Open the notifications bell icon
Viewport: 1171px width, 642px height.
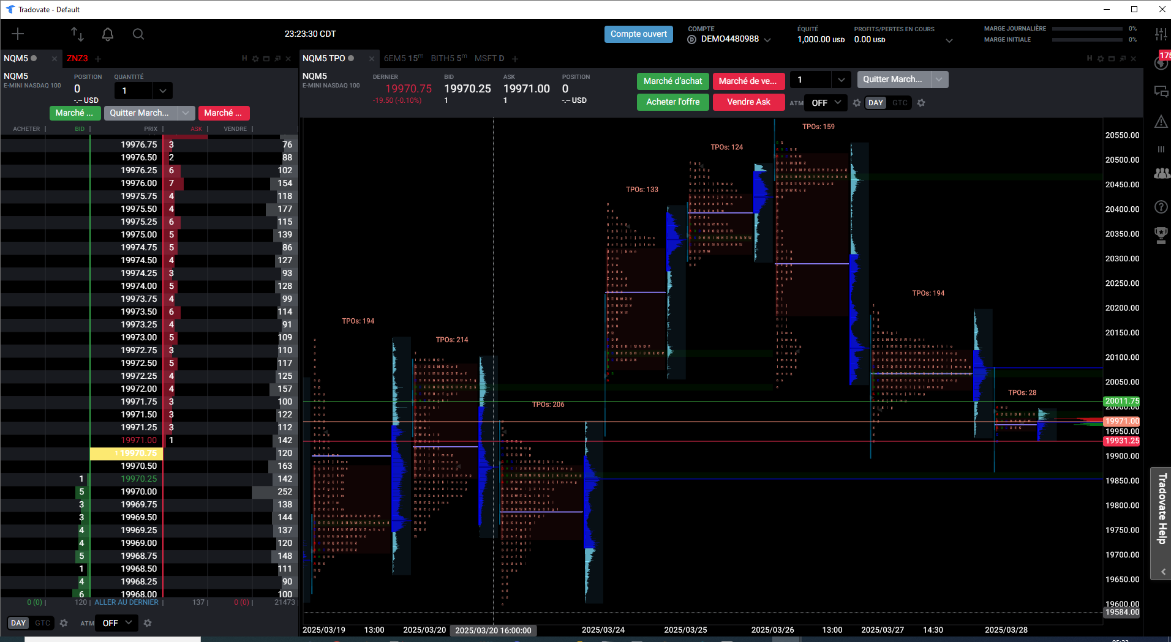click(x=108, y=34)
